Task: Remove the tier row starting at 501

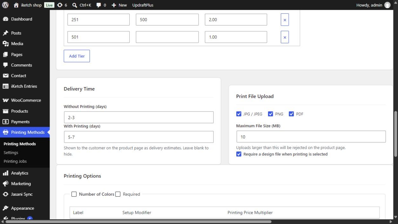Action: point(285,37)
